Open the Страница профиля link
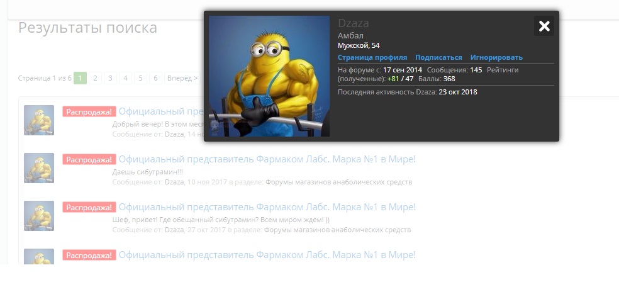619x304 pixels. click(x=372, y=57)
